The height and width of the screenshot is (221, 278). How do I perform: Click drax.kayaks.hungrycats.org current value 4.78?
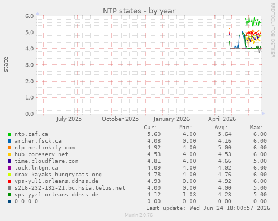coord(154,175)
